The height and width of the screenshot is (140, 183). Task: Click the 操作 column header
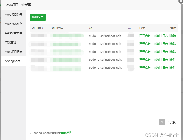173,28
